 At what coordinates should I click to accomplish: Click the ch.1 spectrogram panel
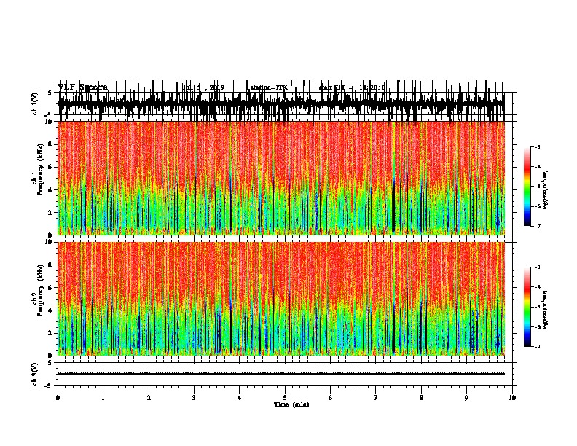[280, 178]
